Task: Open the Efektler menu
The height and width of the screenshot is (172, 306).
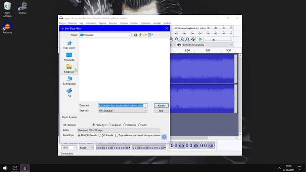Action: coord(134,23)
